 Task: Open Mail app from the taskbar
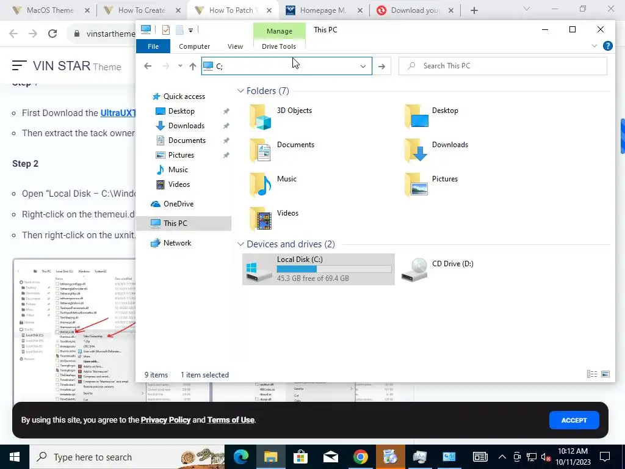330,457
